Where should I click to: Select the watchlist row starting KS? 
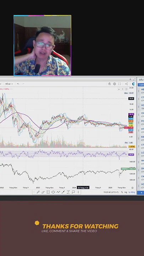pos(140,138)
